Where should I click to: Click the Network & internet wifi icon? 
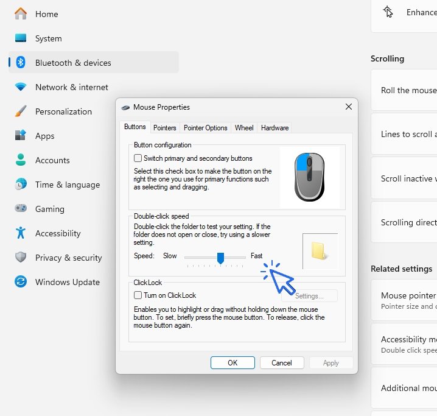tap(21, 86)
